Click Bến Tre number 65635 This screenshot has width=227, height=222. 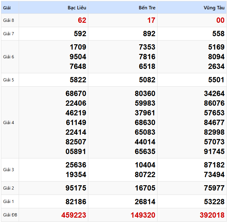[x=145, y=152]
